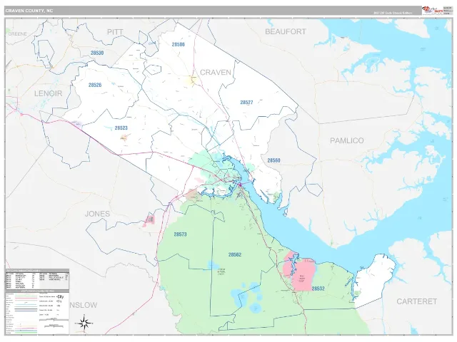Click the map legend key box
The image size is (457, 342).
click(37, 313)
